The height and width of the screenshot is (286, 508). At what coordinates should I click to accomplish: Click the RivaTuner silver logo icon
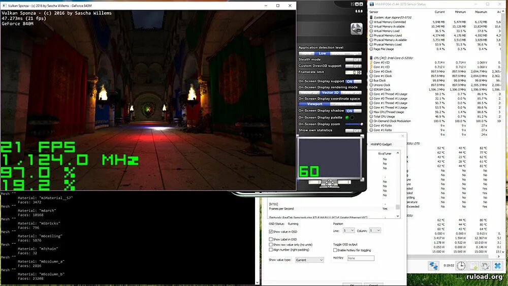tap(356, 29)
